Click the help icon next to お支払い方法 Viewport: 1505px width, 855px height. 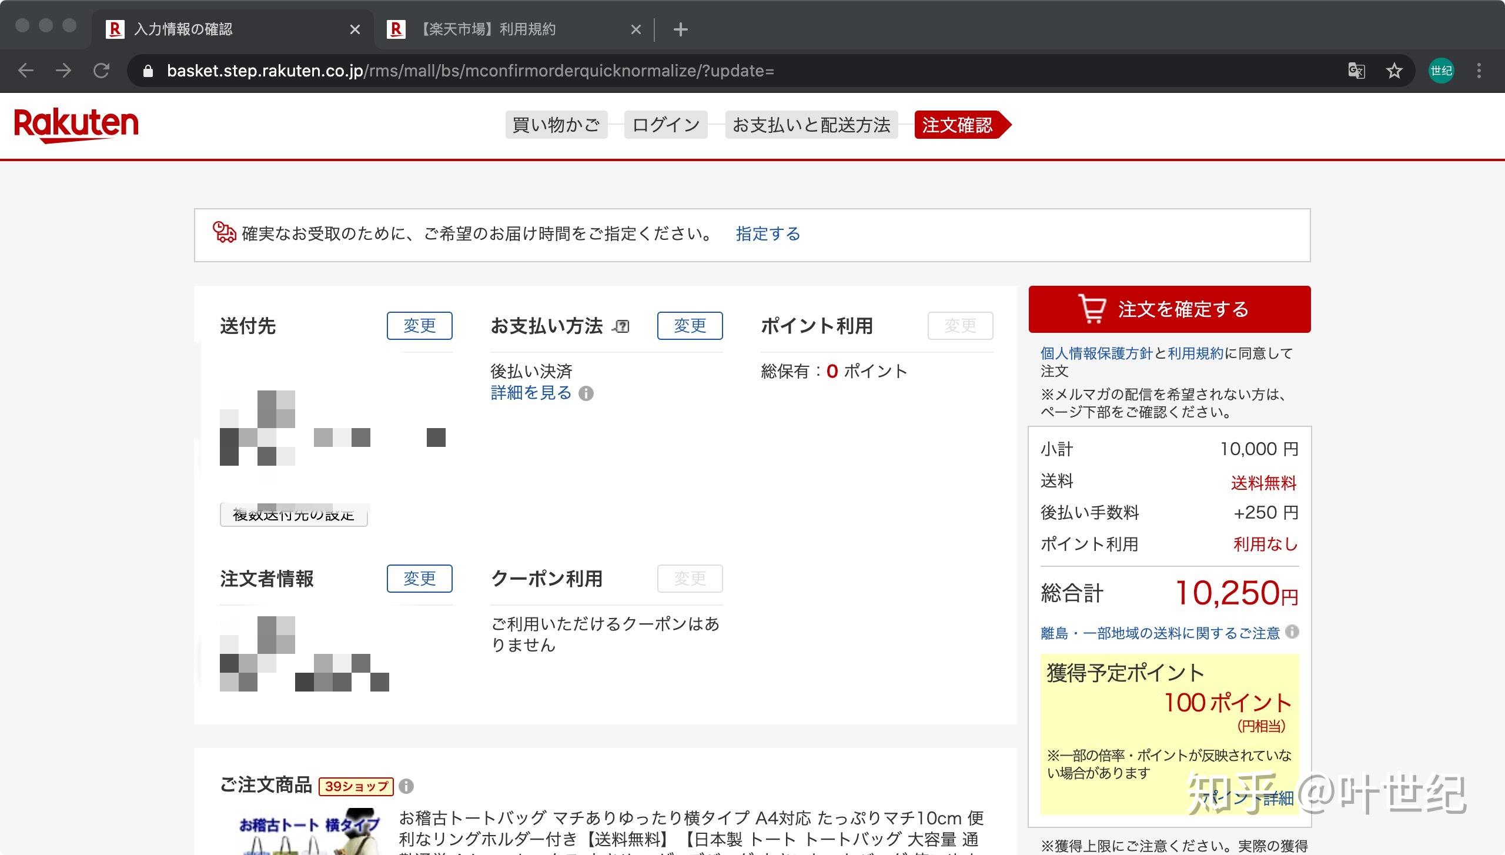[621, 326]
